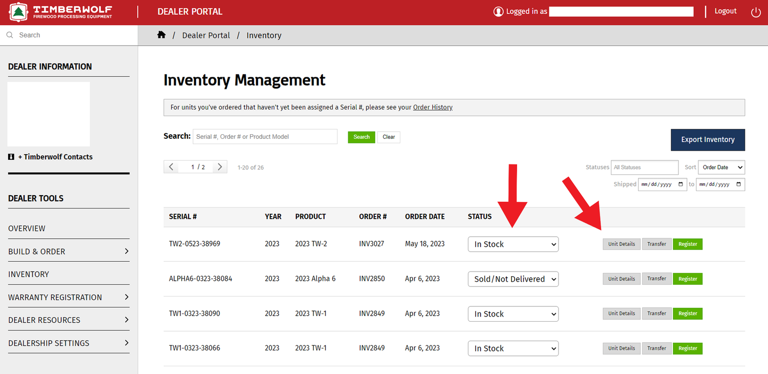Click serial TW2-0523-38969
Screen dimensions: 768x374
195,244
